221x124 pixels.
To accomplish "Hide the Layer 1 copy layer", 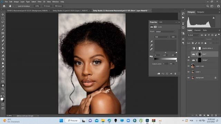I will pos(189,66).
